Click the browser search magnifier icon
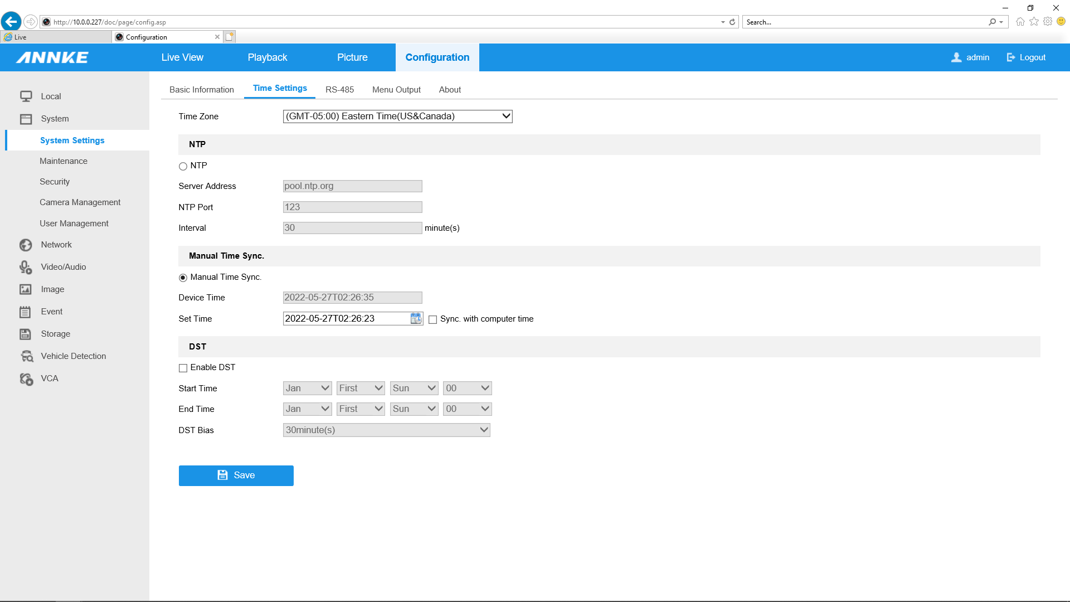 (992, 22)
